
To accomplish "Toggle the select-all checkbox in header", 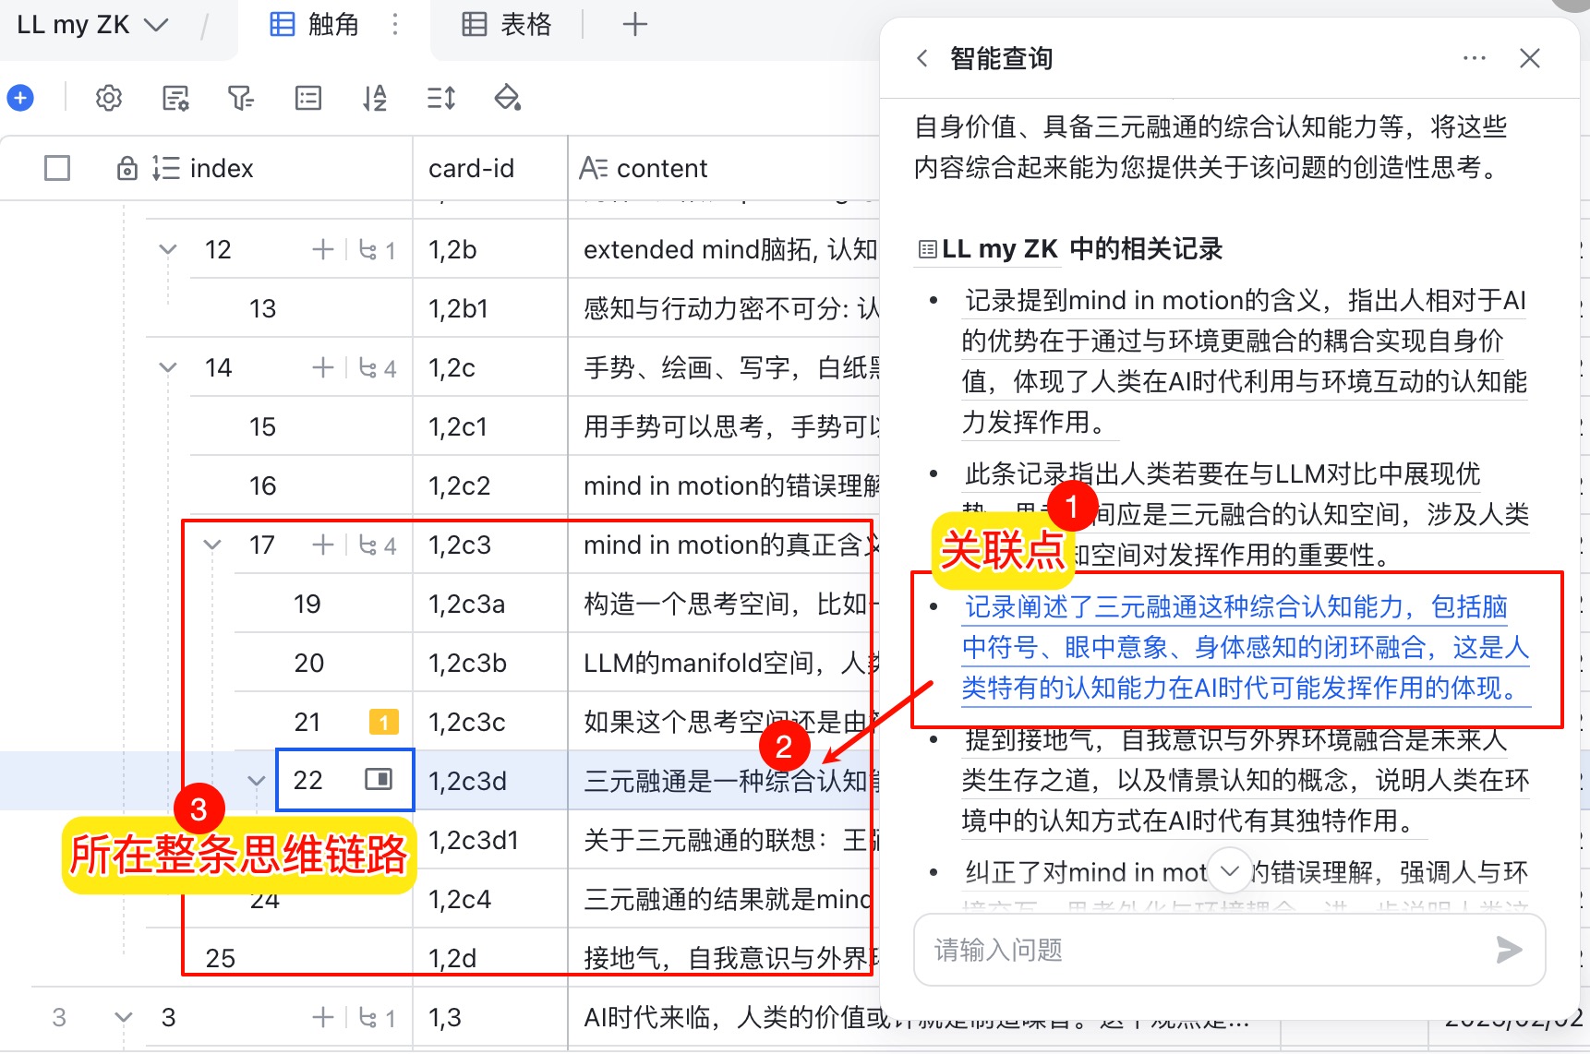I will (x=57, y=168).
